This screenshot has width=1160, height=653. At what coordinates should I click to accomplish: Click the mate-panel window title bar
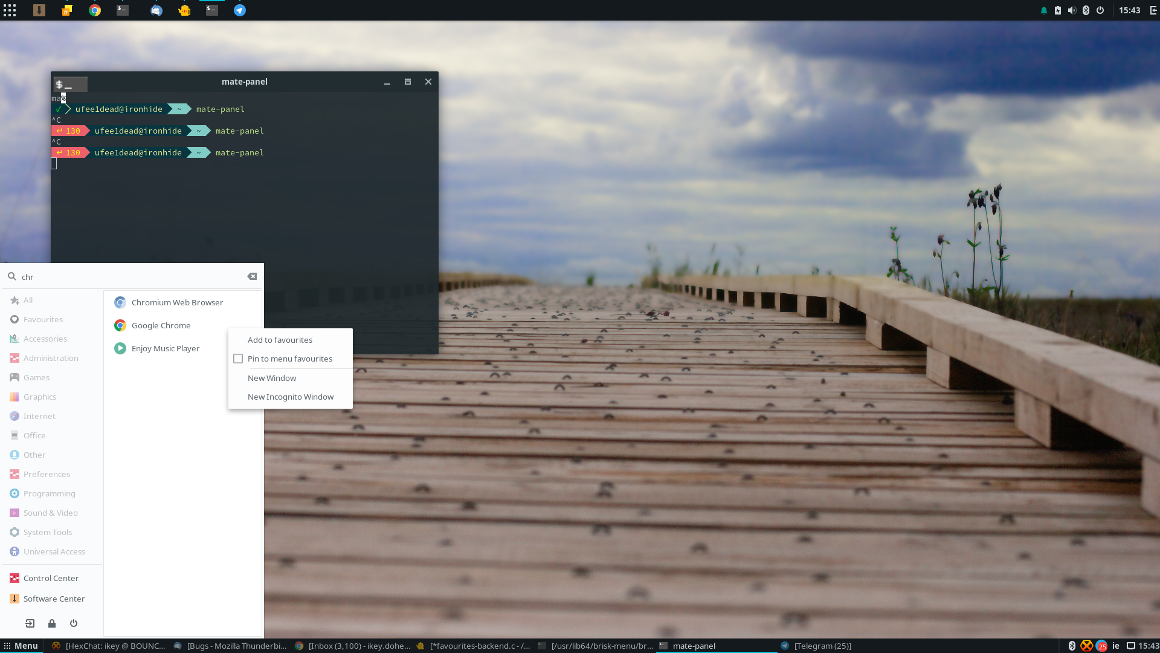(x=244, y=82)
